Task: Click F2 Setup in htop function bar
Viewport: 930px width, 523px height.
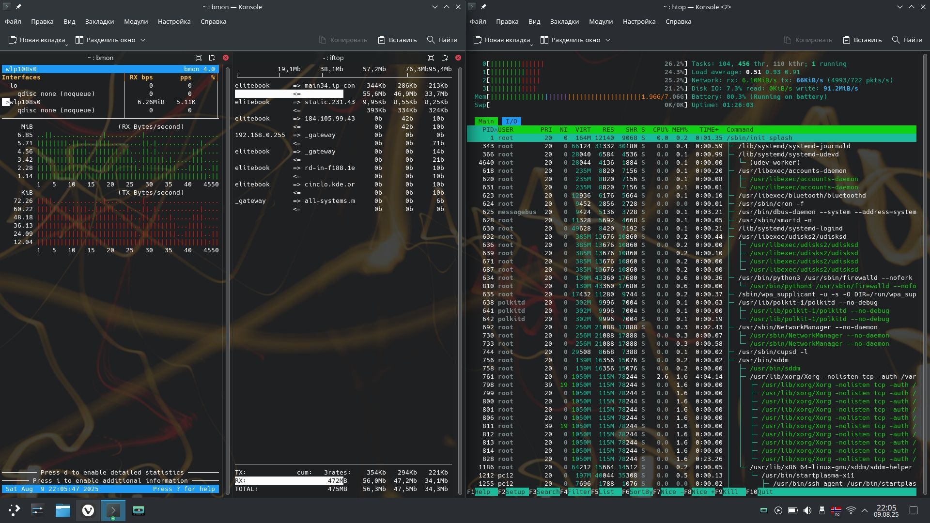Action: pos(513,492)
